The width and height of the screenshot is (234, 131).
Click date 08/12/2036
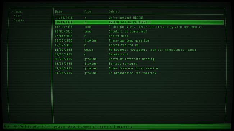[x=64, y=27]
